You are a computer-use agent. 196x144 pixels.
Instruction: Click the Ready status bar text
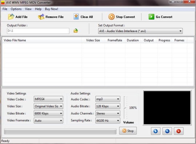[x=5, y=141]
